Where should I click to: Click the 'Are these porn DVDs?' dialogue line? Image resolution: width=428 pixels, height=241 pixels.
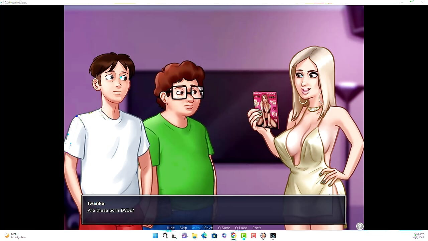[111, 211]
